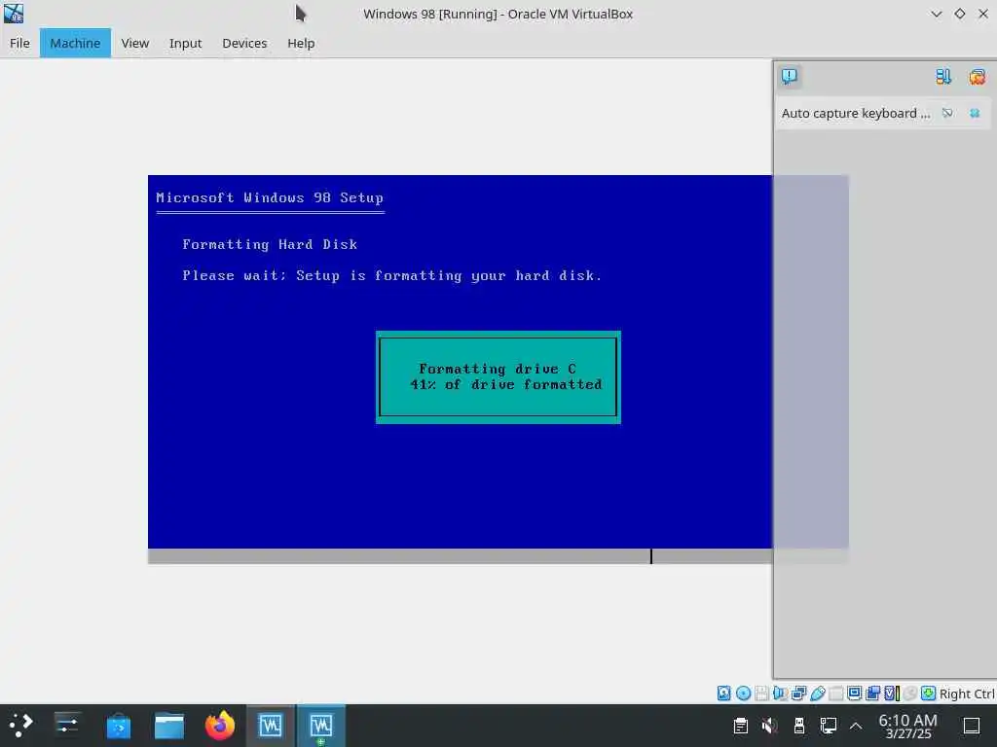Launch Firefox from the taskbar
This screenshot has height=747, width=997.
click(220, 725)
